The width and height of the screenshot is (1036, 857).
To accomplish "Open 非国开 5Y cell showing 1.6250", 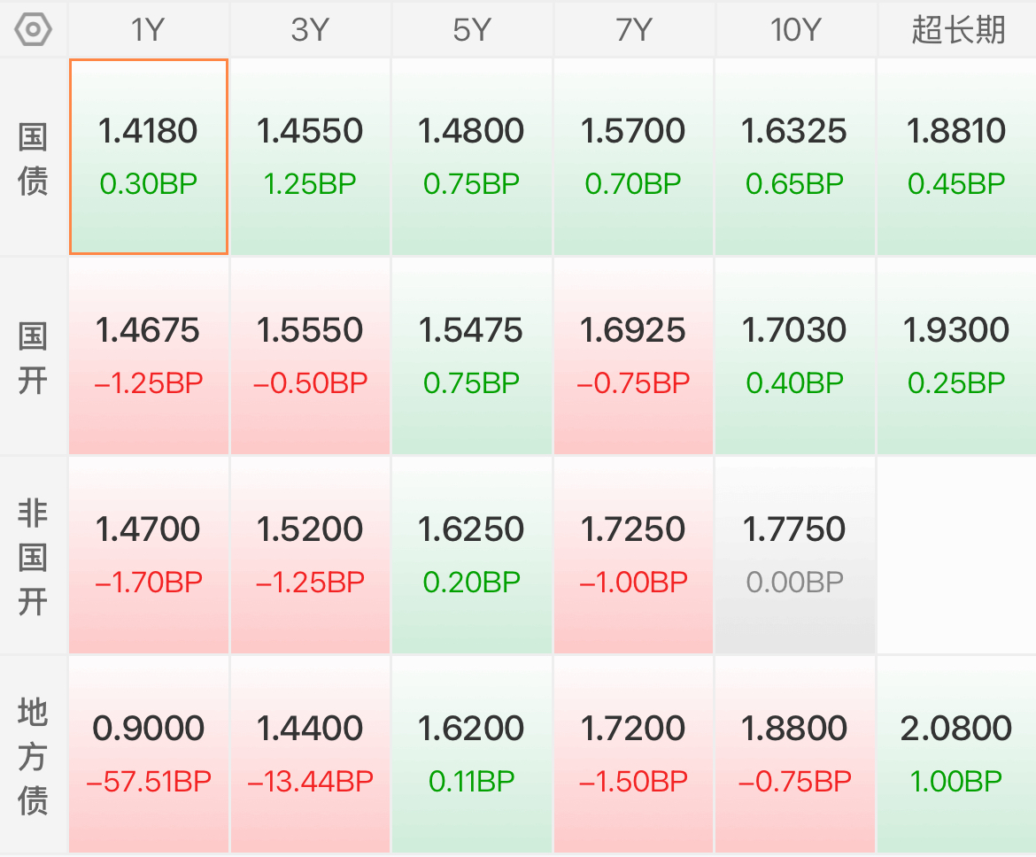I will tap(472, 556).
